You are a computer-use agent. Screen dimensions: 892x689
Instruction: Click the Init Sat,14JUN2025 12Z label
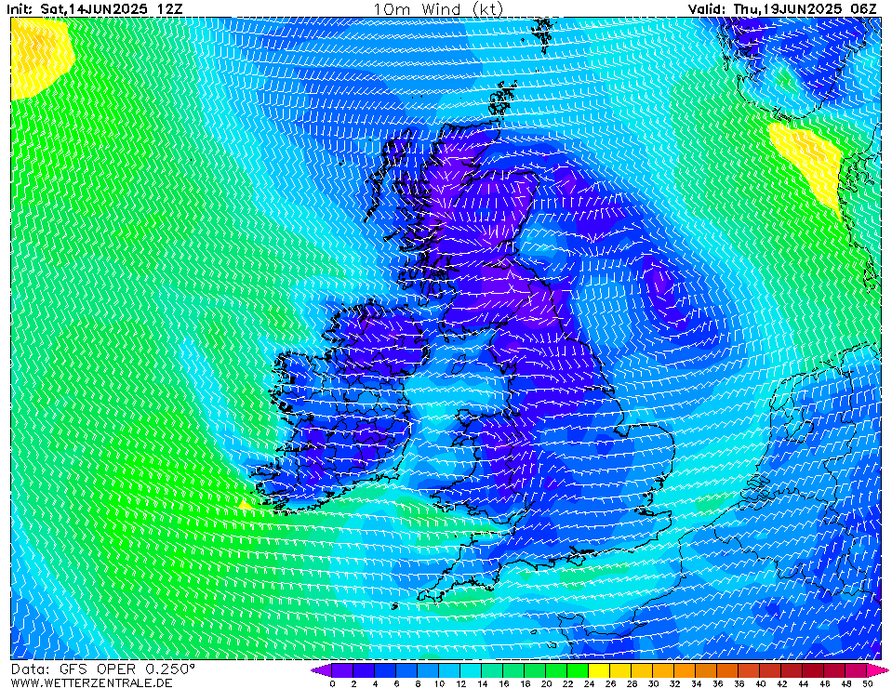point(95,8)
